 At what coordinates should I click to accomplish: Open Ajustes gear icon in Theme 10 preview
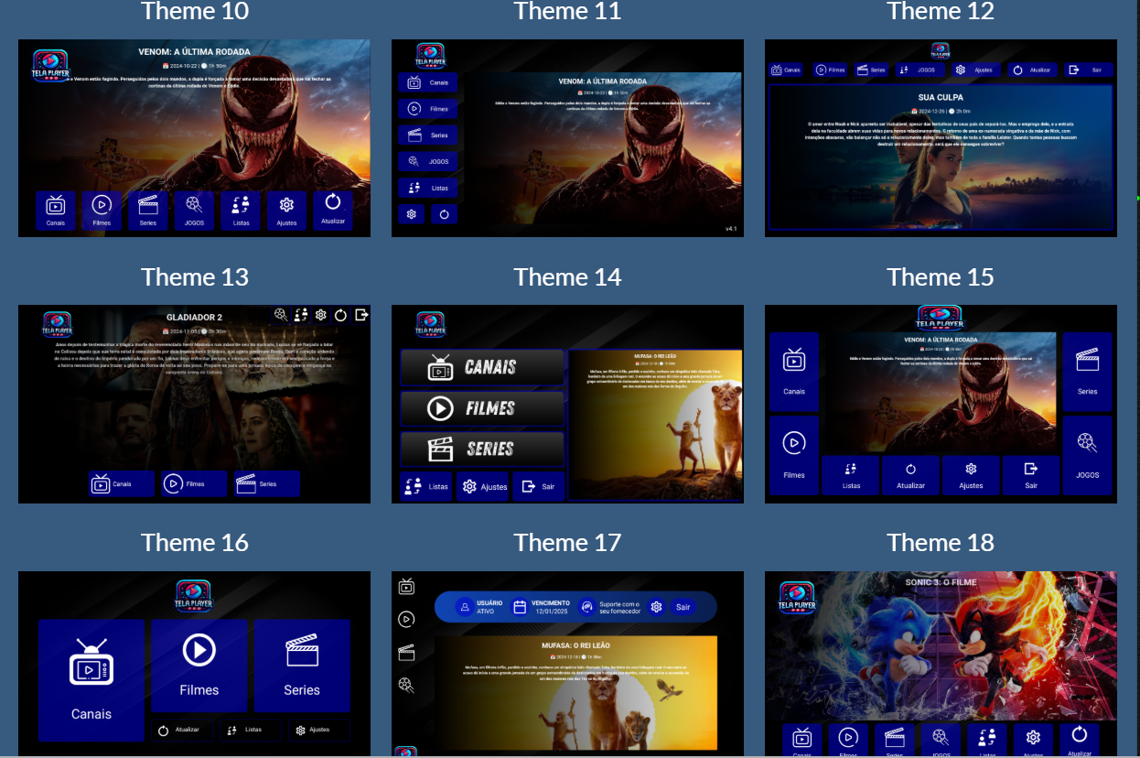286,210
